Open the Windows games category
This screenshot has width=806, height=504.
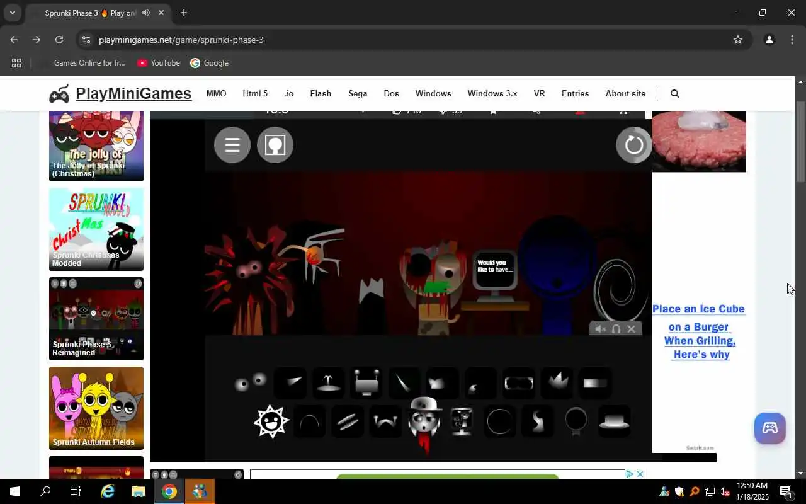click(433, 93)
